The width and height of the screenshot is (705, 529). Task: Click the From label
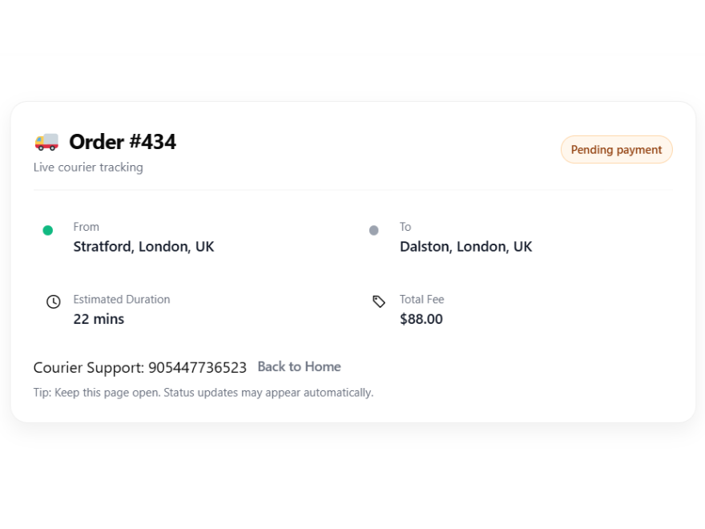click(87, 227)
